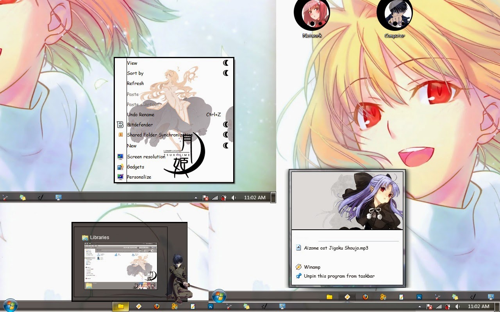Click the 11:02 AM clock below the context menu
Image resolution: width=500 pixels, height=312 pixels.
255,198
